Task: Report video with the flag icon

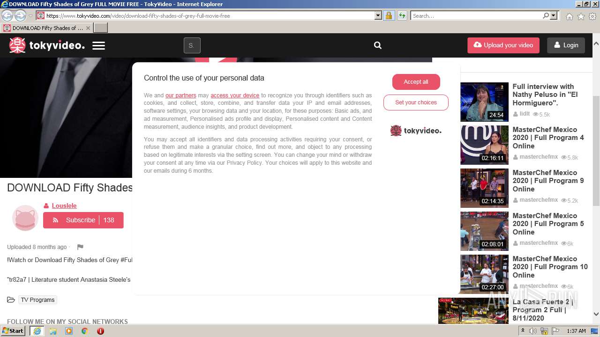Action: (x=80, y=247)
